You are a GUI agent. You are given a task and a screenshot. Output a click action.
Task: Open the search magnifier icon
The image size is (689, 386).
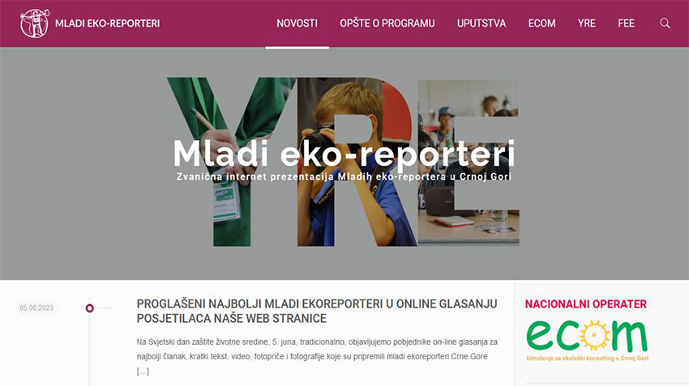point(665,23)
